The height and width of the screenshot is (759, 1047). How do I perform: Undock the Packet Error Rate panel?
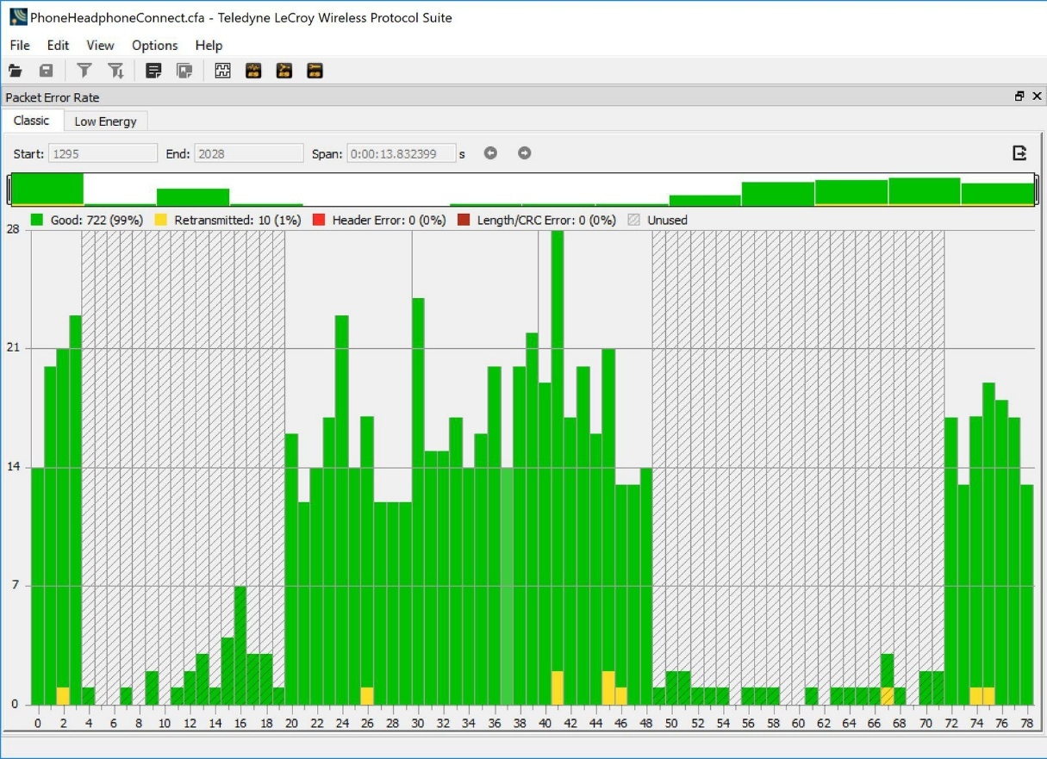(1019, 96)
